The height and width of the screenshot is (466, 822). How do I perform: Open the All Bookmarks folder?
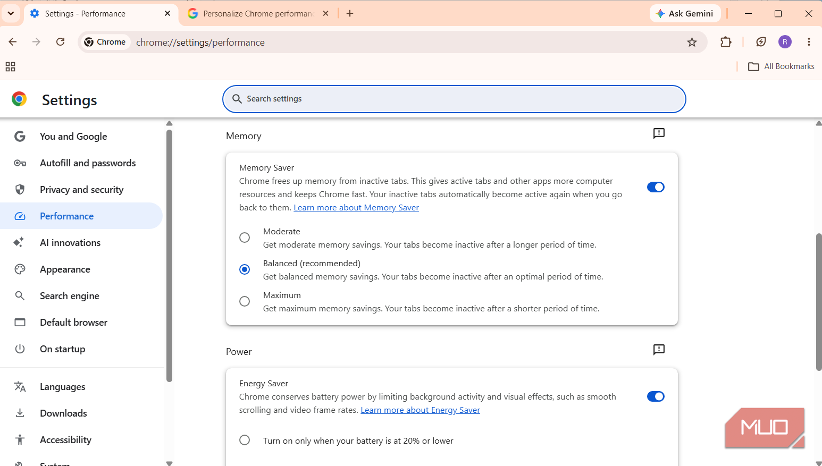coord(781,66)
